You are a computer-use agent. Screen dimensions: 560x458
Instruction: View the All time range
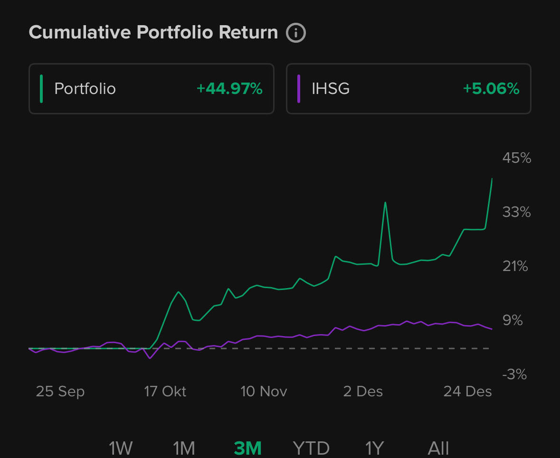point(438,448)
